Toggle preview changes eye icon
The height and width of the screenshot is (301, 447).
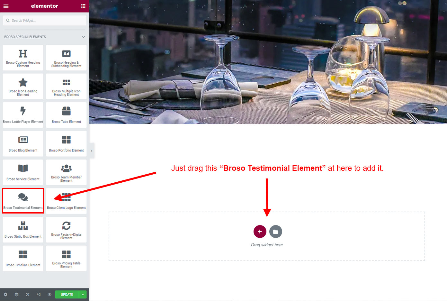click(x=49, y=295)
